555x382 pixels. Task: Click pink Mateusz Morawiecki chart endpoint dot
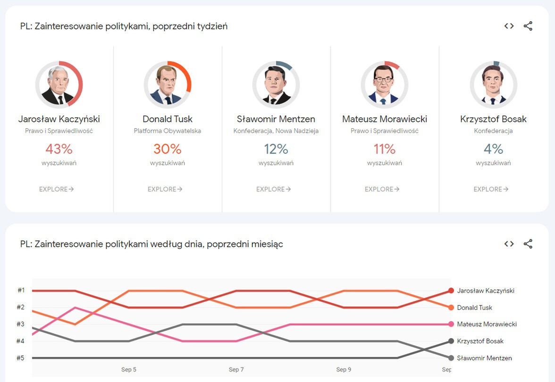[451, 324]
